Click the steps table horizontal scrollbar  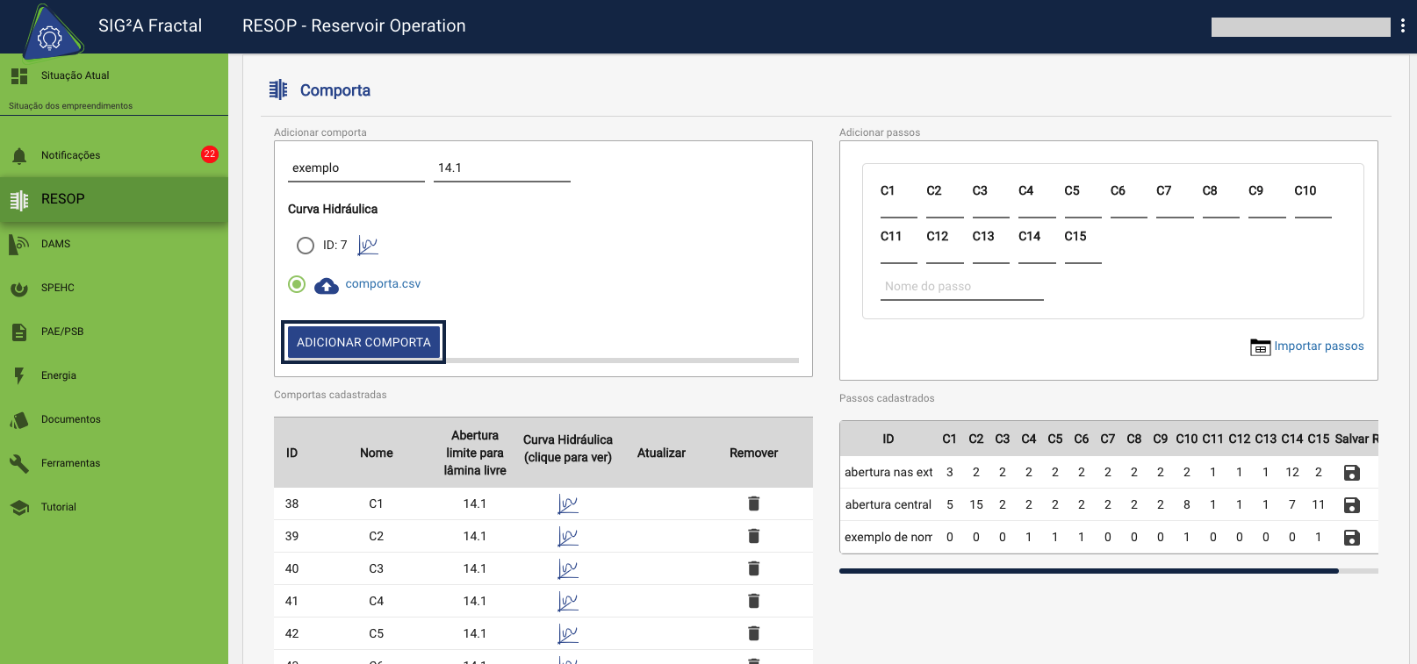(x=1089, y=571)
